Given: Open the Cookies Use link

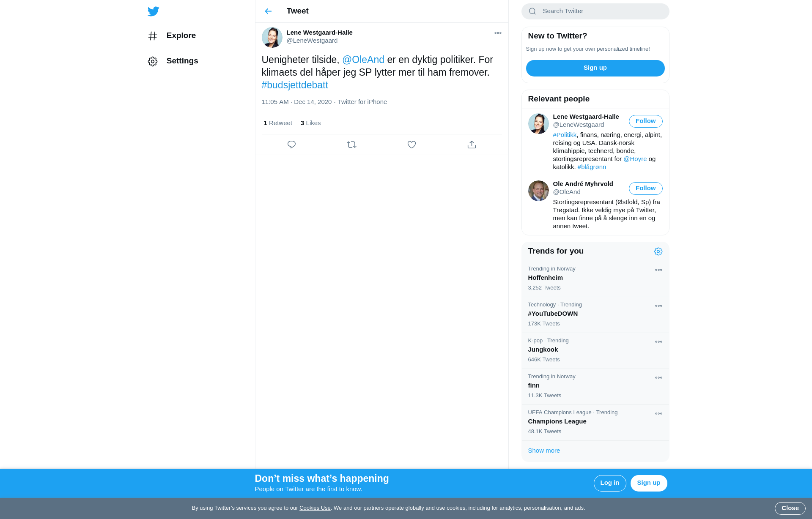Looking at the screenshot, I should (315, 508).
